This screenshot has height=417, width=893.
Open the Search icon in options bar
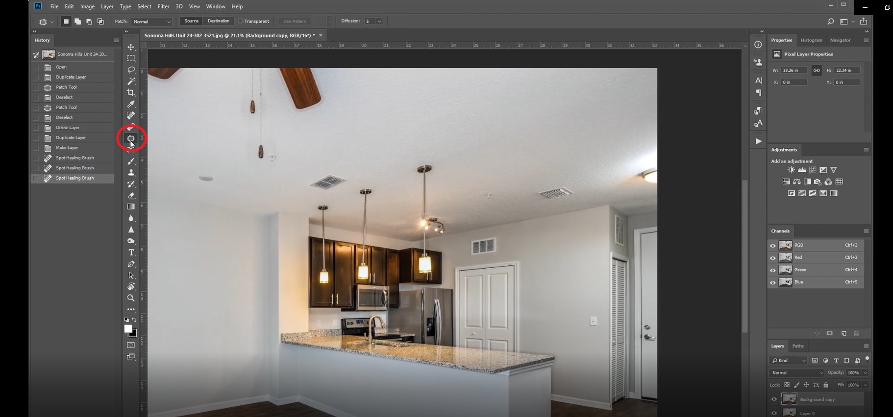830,22
